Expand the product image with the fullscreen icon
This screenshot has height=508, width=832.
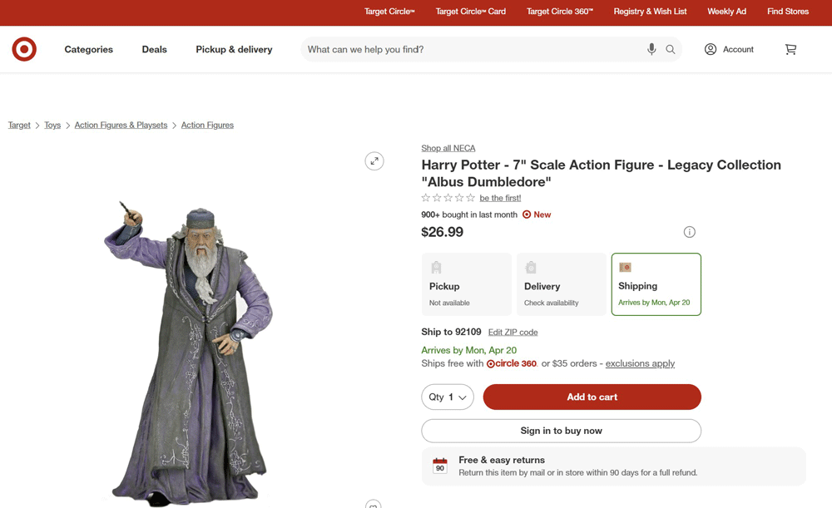(374, 160)
